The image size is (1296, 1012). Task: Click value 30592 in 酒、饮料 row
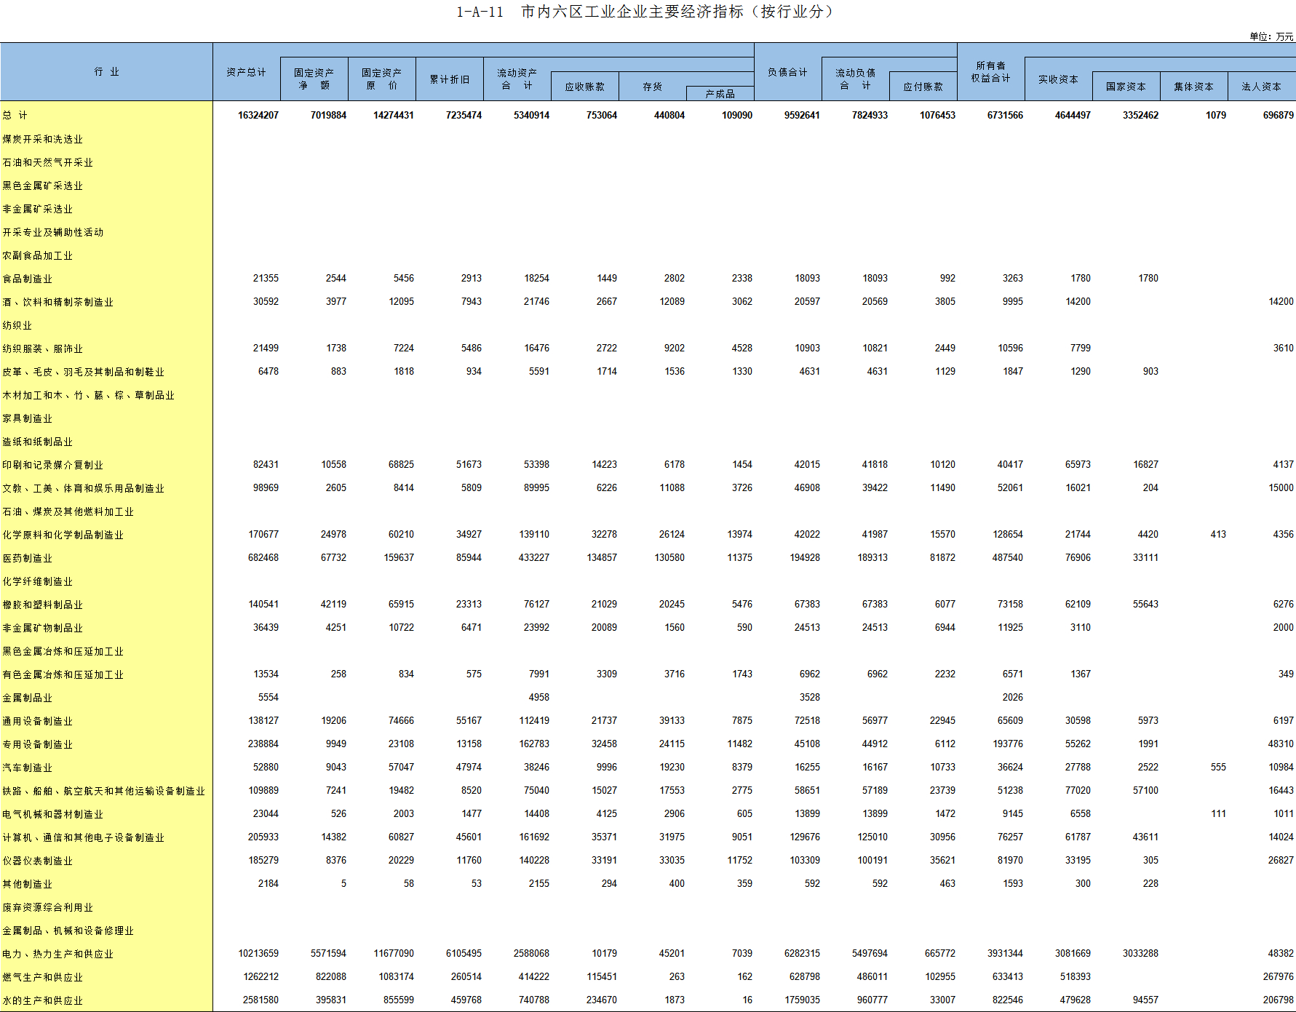click(x=266, y=301)
